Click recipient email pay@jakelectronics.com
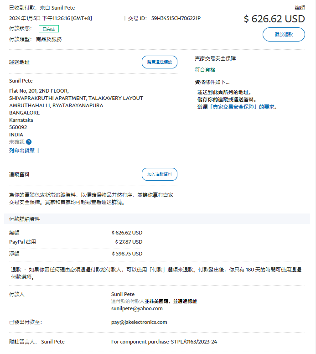316x354 pixels. pos(139,322)
